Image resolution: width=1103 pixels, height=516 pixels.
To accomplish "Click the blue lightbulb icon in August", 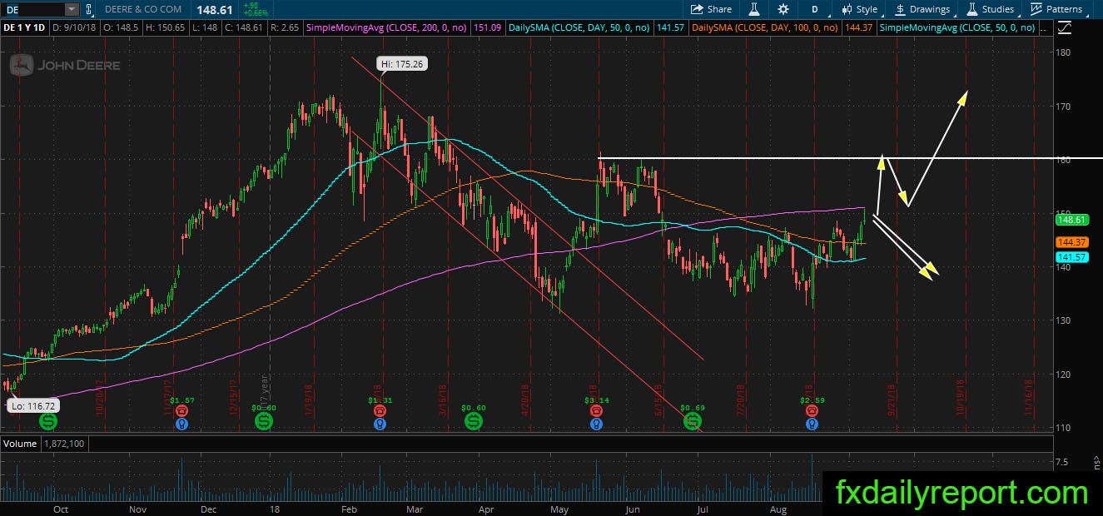I will pos(811,424).
